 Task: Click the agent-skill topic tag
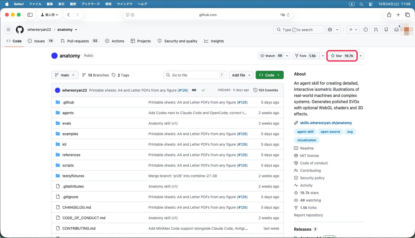[x=305, y=132]
